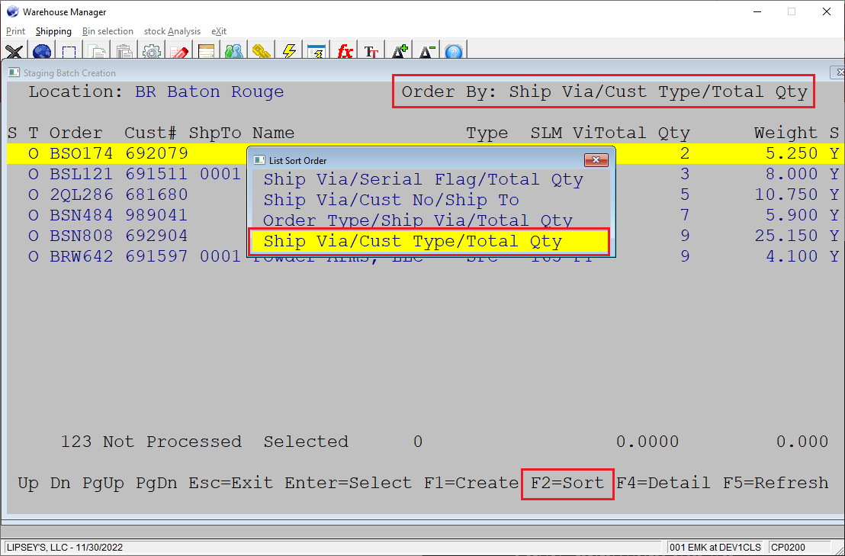Open help using the question mark icon

[x=453, y=51]
